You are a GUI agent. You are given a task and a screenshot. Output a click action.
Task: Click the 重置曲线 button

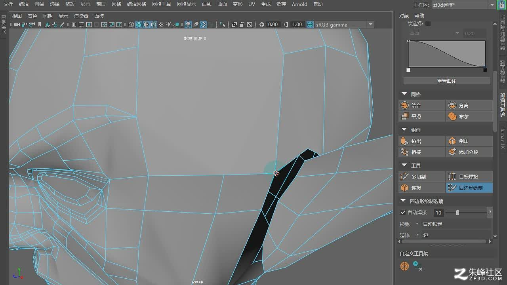click(446, 81)
